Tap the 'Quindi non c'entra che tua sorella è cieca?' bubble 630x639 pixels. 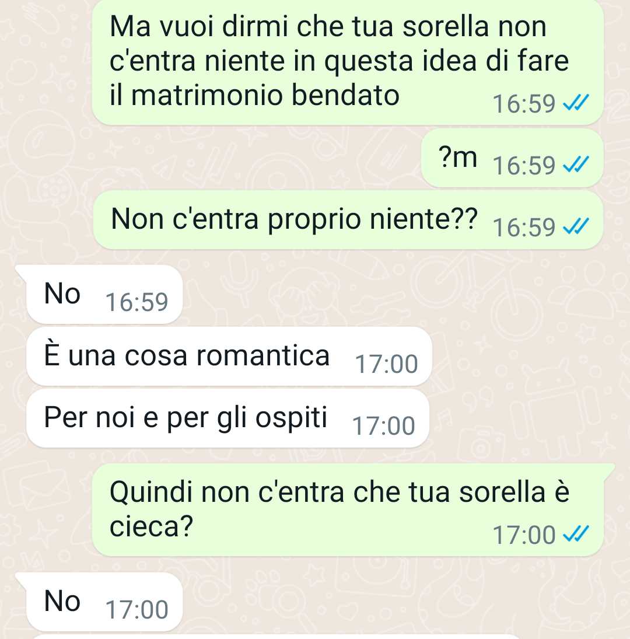click(x=353, y=510)
